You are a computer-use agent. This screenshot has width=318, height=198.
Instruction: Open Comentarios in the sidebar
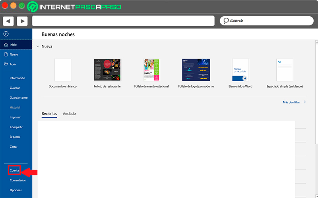(17, 180)
